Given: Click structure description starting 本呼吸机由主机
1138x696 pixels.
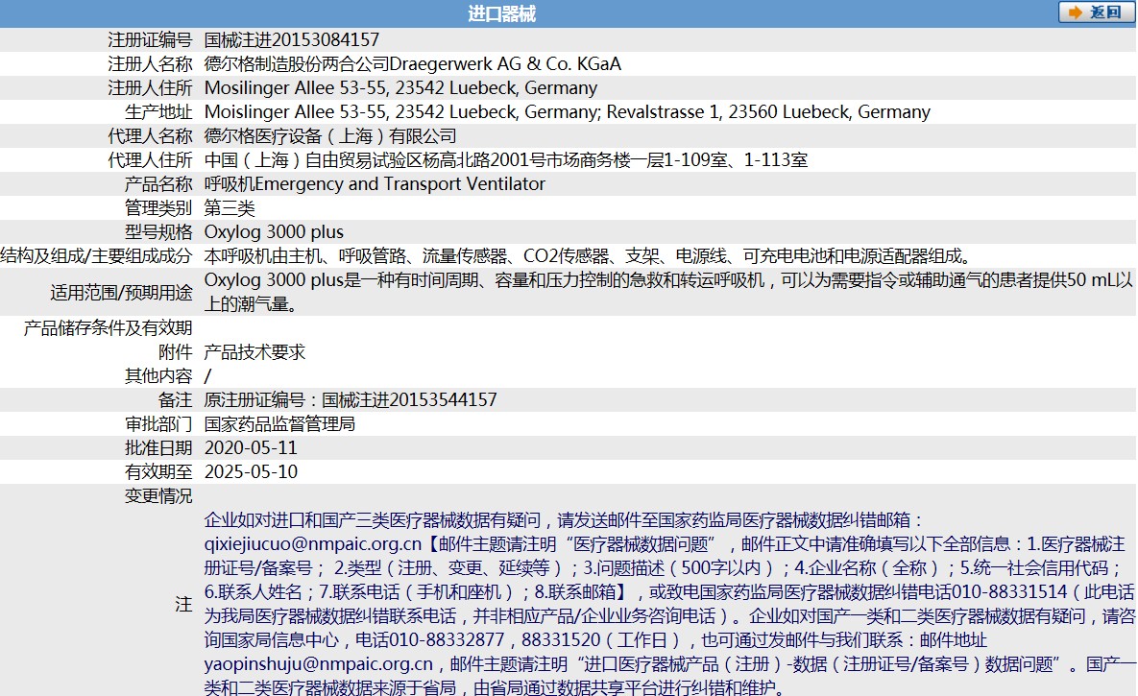Looking at the screenshot, I should tap(588, 255).
